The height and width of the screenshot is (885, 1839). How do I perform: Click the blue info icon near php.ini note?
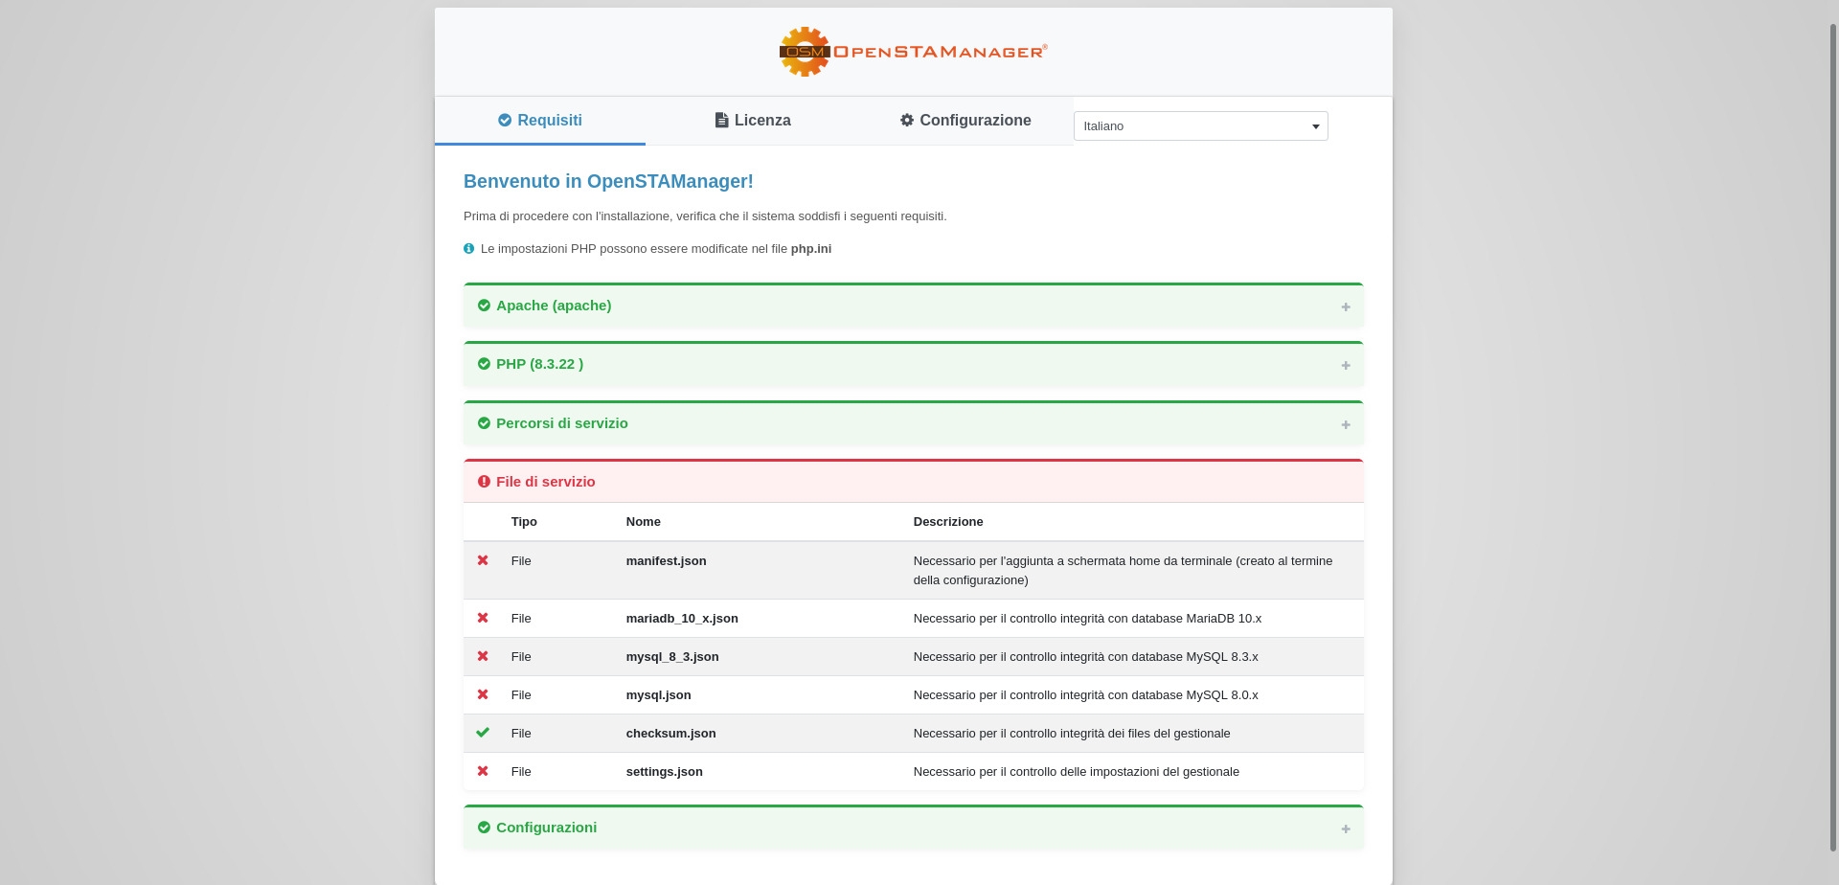point(468,249)
